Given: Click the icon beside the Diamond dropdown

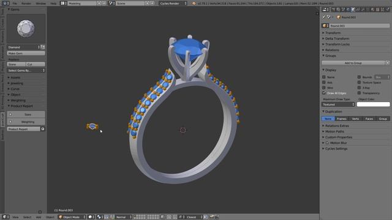Looking at the screenshot, I should point(43,47).
